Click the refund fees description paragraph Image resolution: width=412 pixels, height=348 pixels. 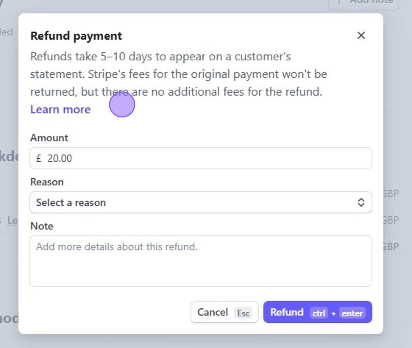tap(179, 74)
